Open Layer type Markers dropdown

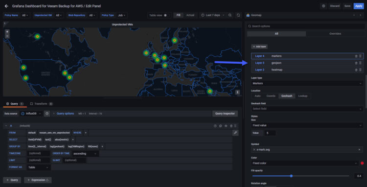[307, 83]
